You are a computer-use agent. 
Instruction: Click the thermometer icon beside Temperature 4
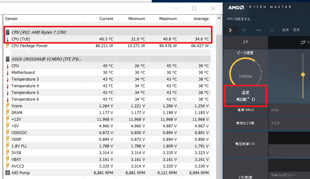click(8, 86)
